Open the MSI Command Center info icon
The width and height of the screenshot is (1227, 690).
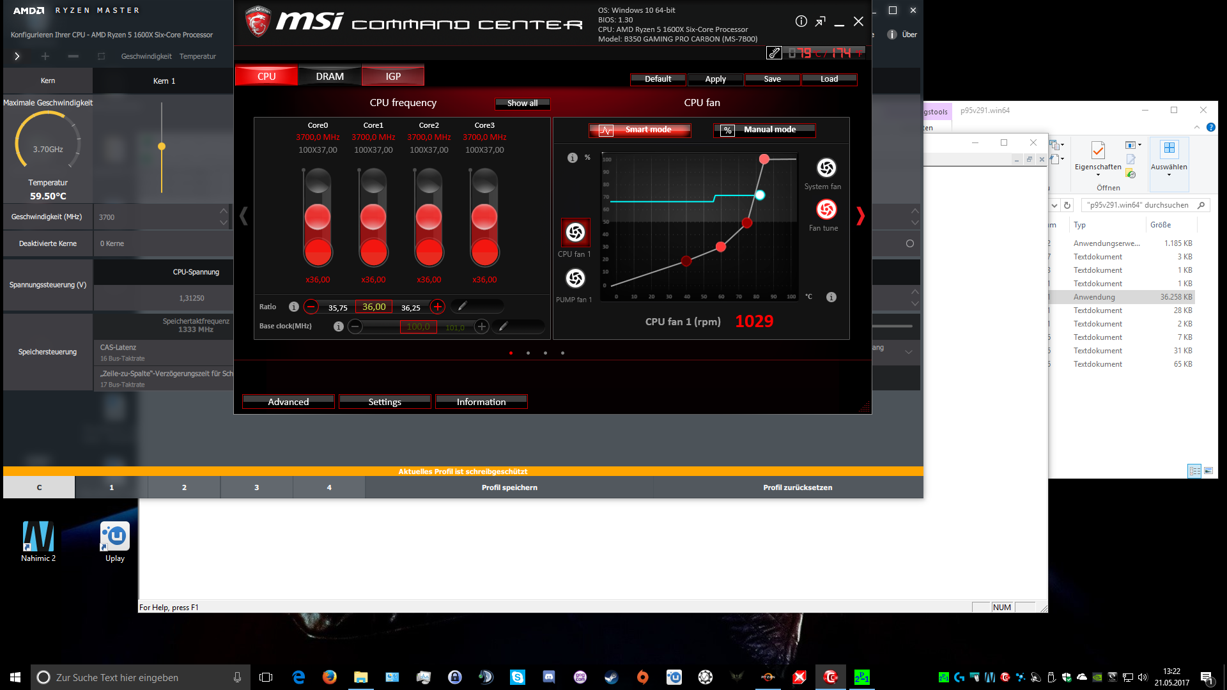pos(801,21)
